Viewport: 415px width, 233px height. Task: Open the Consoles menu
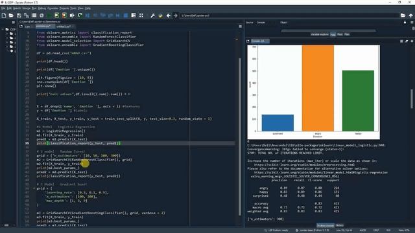(53, 8)
